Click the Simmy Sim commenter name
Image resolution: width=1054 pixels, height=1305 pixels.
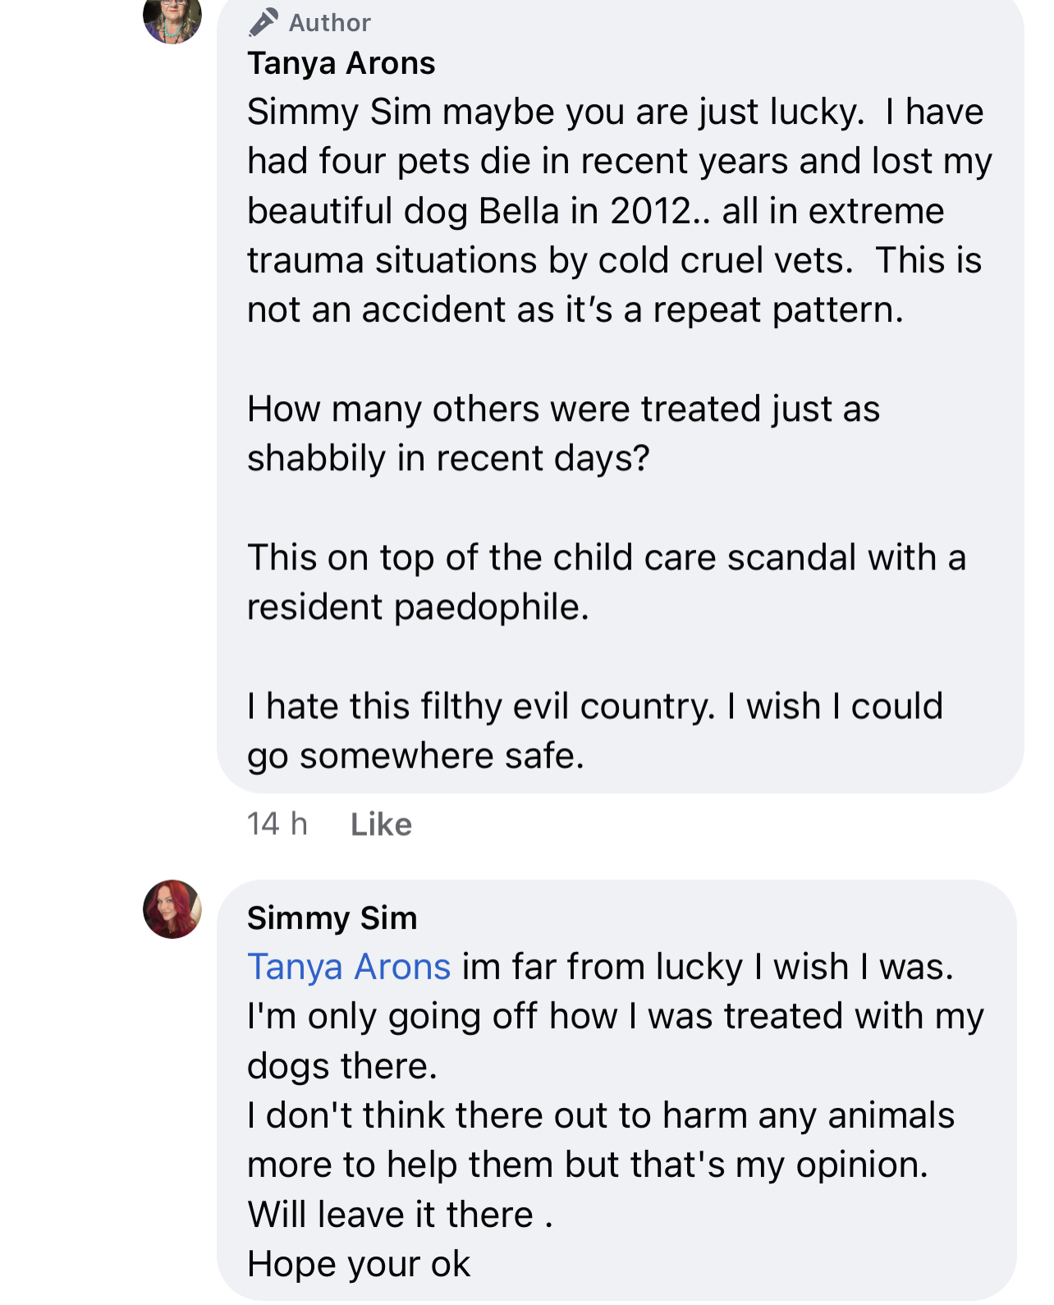click(332, 918)
